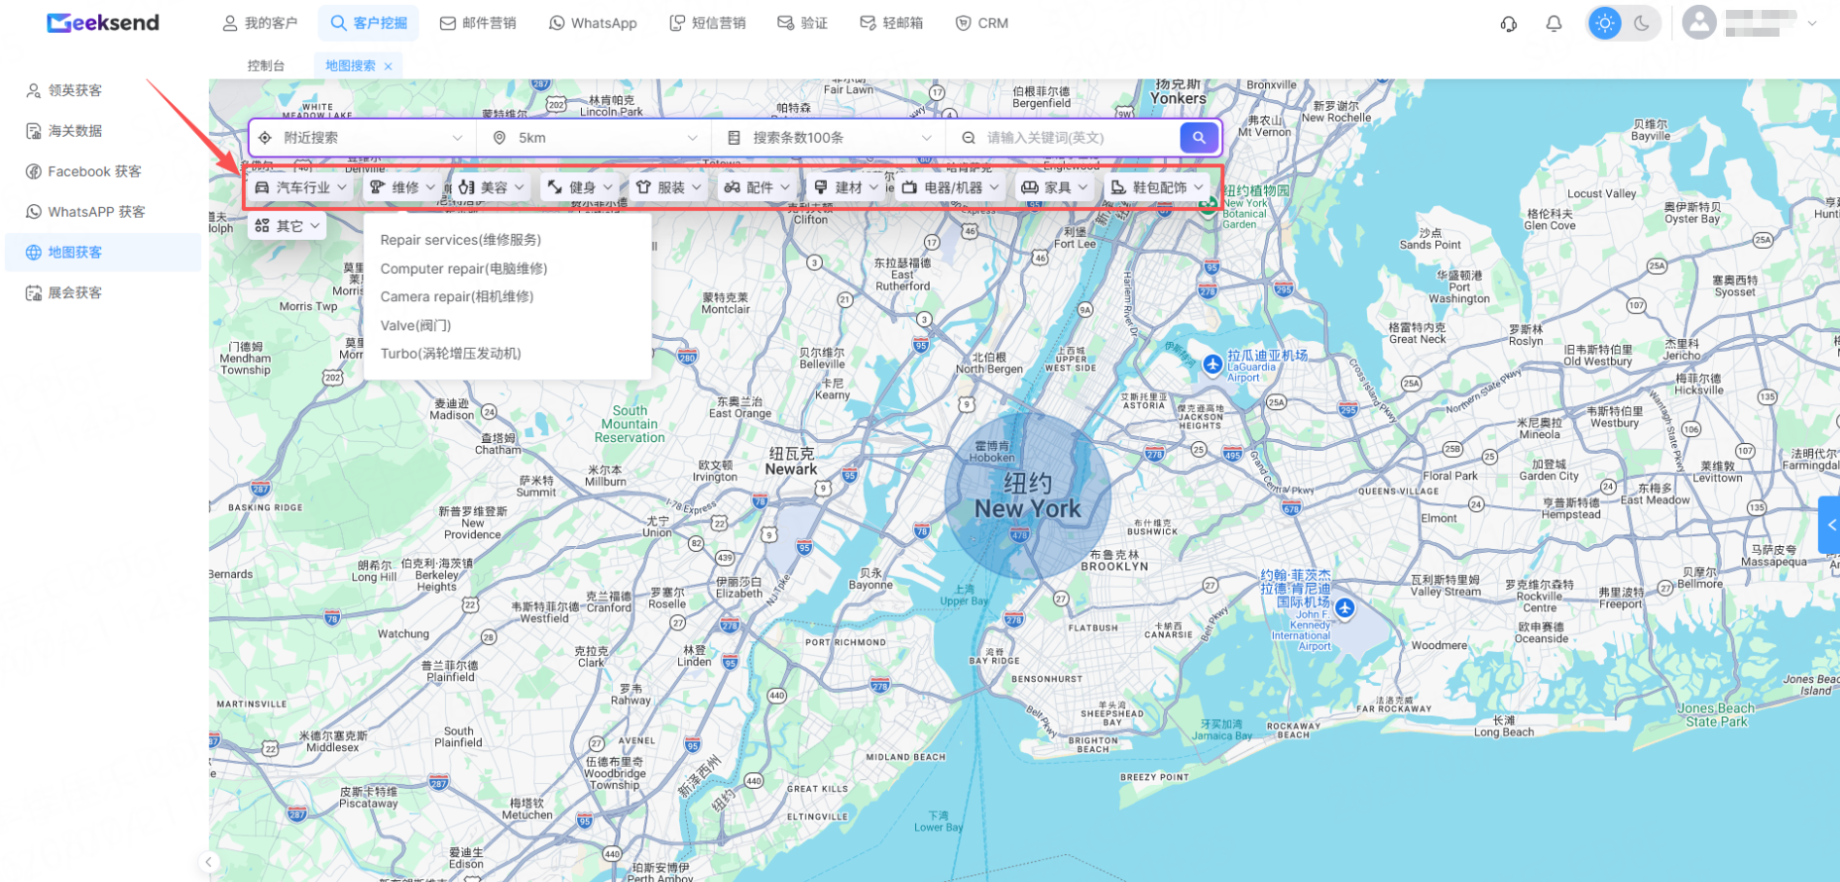
Task: Open the notifications bell
Action: [1553, 23]
